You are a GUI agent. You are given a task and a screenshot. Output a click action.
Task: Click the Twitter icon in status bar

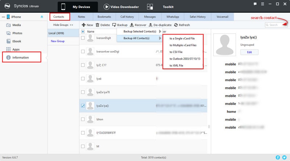284,157
